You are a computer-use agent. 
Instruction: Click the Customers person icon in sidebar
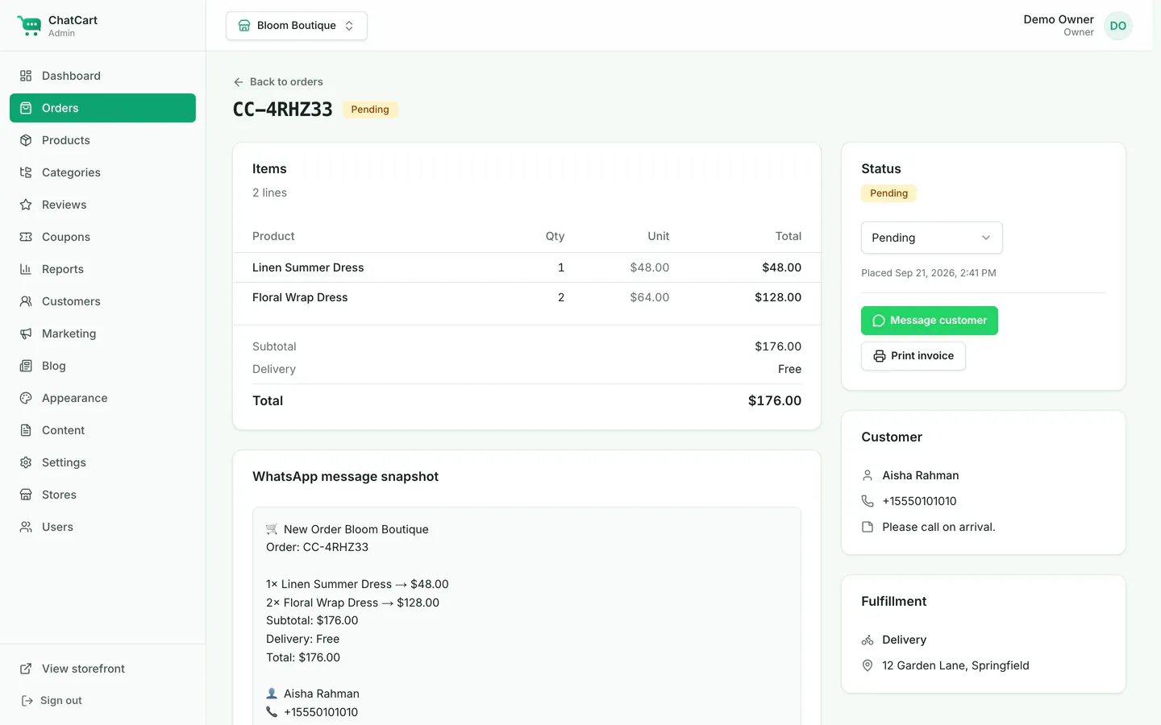click(26, 301)
